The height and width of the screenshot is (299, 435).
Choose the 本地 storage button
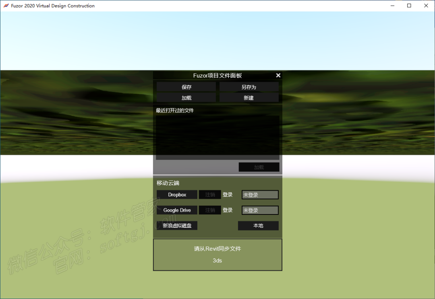pos(258,226)
